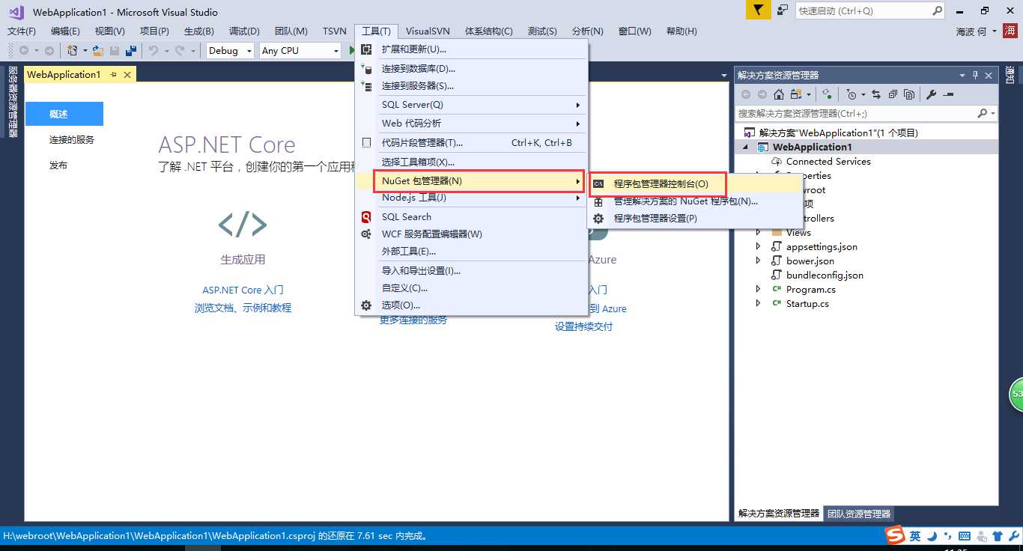The height and width of the screenshot is (551, 1023).
Task: Click the notifications flag icon
Action: pos(759,10)
